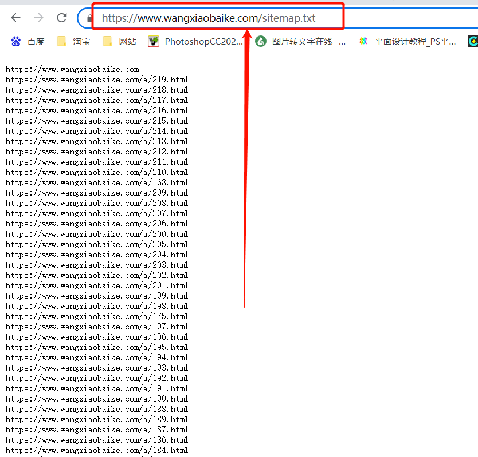
Task: Click the homepage URL on the first line
Action: click(x=72, y=69)
